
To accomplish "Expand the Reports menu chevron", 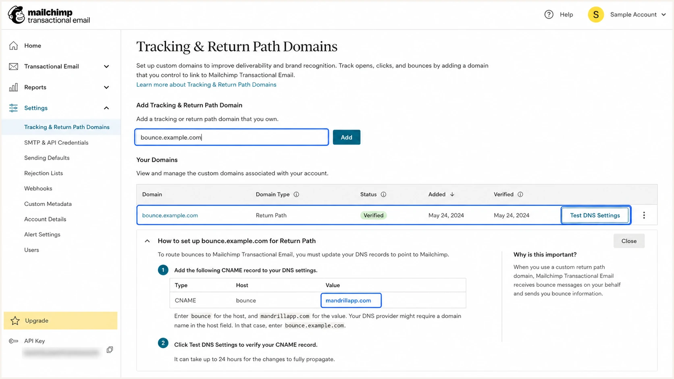I will tap(106, 87).
